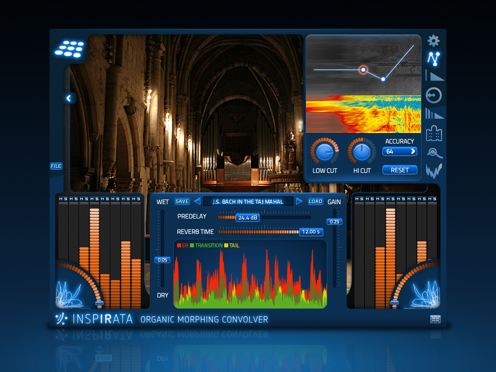
Task: Click the TRANSITION legend label
Action: coord(206,245)
